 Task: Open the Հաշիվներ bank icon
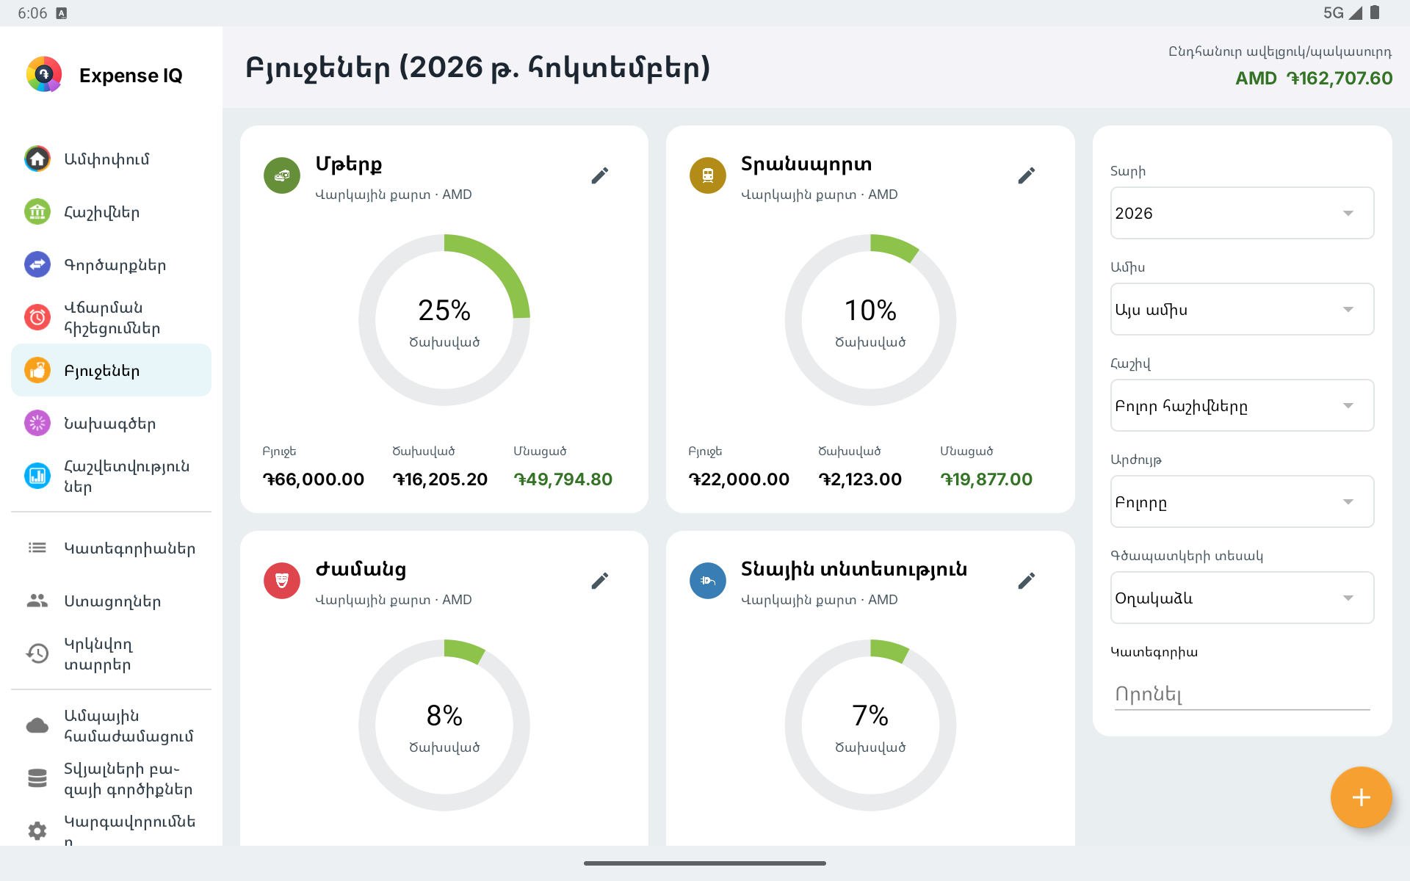click(x=37, y=211)
